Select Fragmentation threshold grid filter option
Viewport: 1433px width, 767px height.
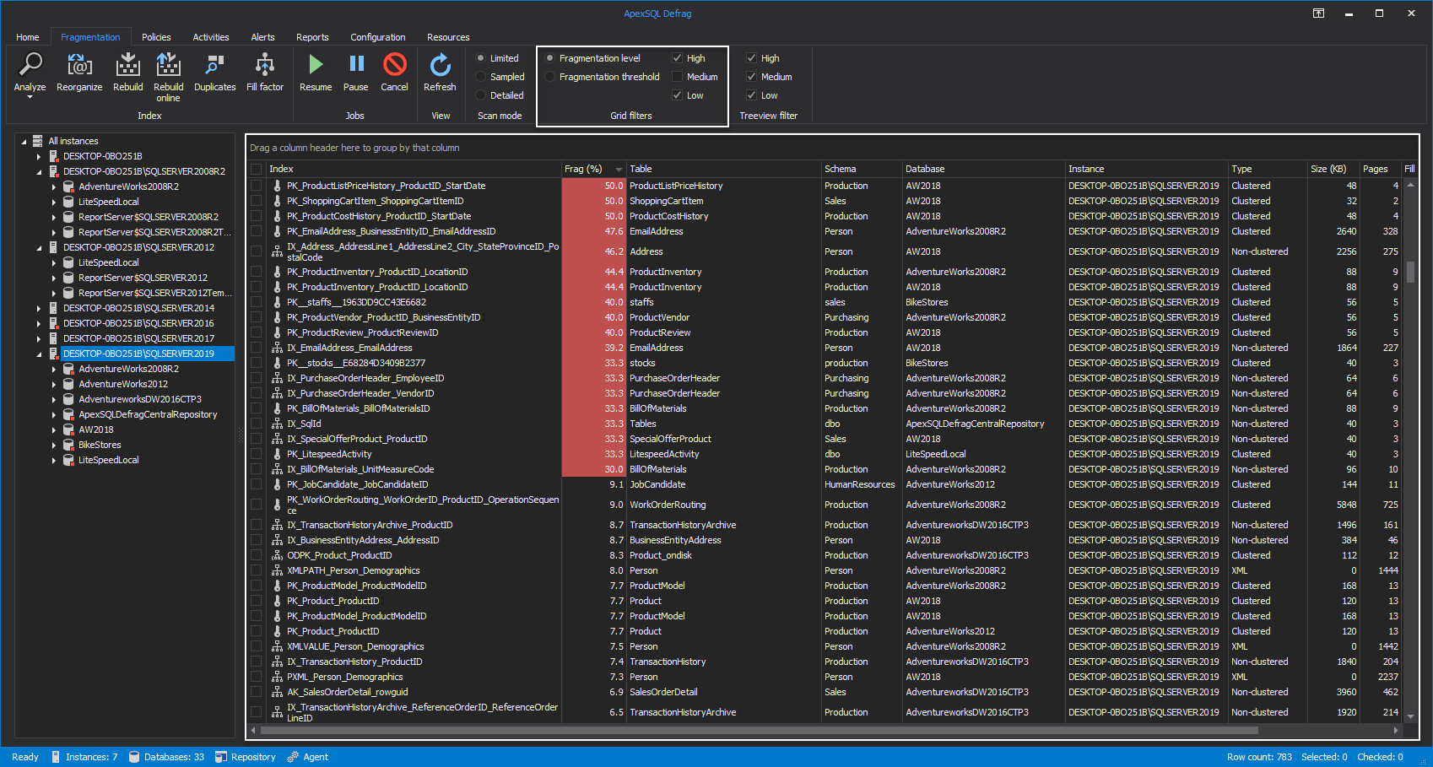[x=550, y=77]
